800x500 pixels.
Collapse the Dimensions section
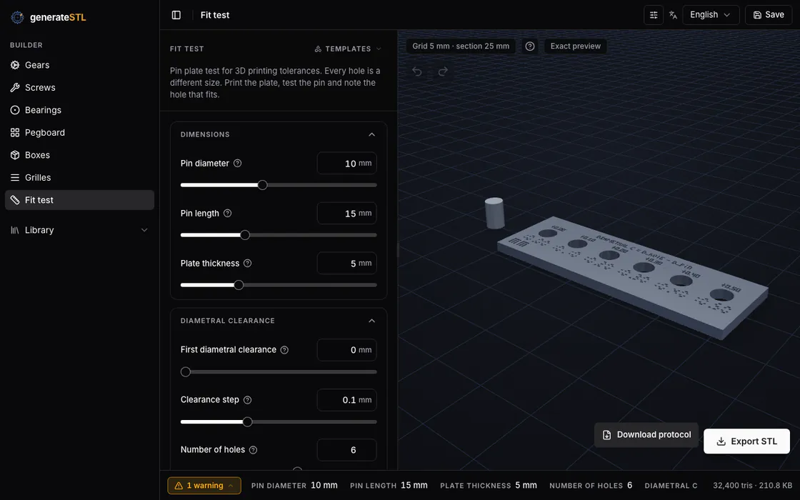[x=371, y=135]
